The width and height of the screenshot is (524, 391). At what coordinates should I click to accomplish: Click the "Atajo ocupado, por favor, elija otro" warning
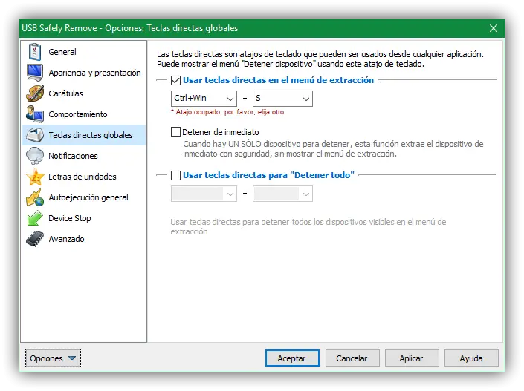tap(227, 112)
